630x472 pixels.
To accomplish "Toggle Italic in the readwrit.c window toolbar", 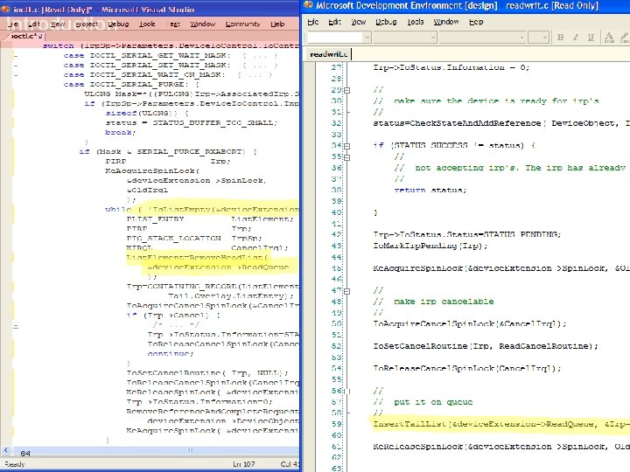I will point(576,38).
